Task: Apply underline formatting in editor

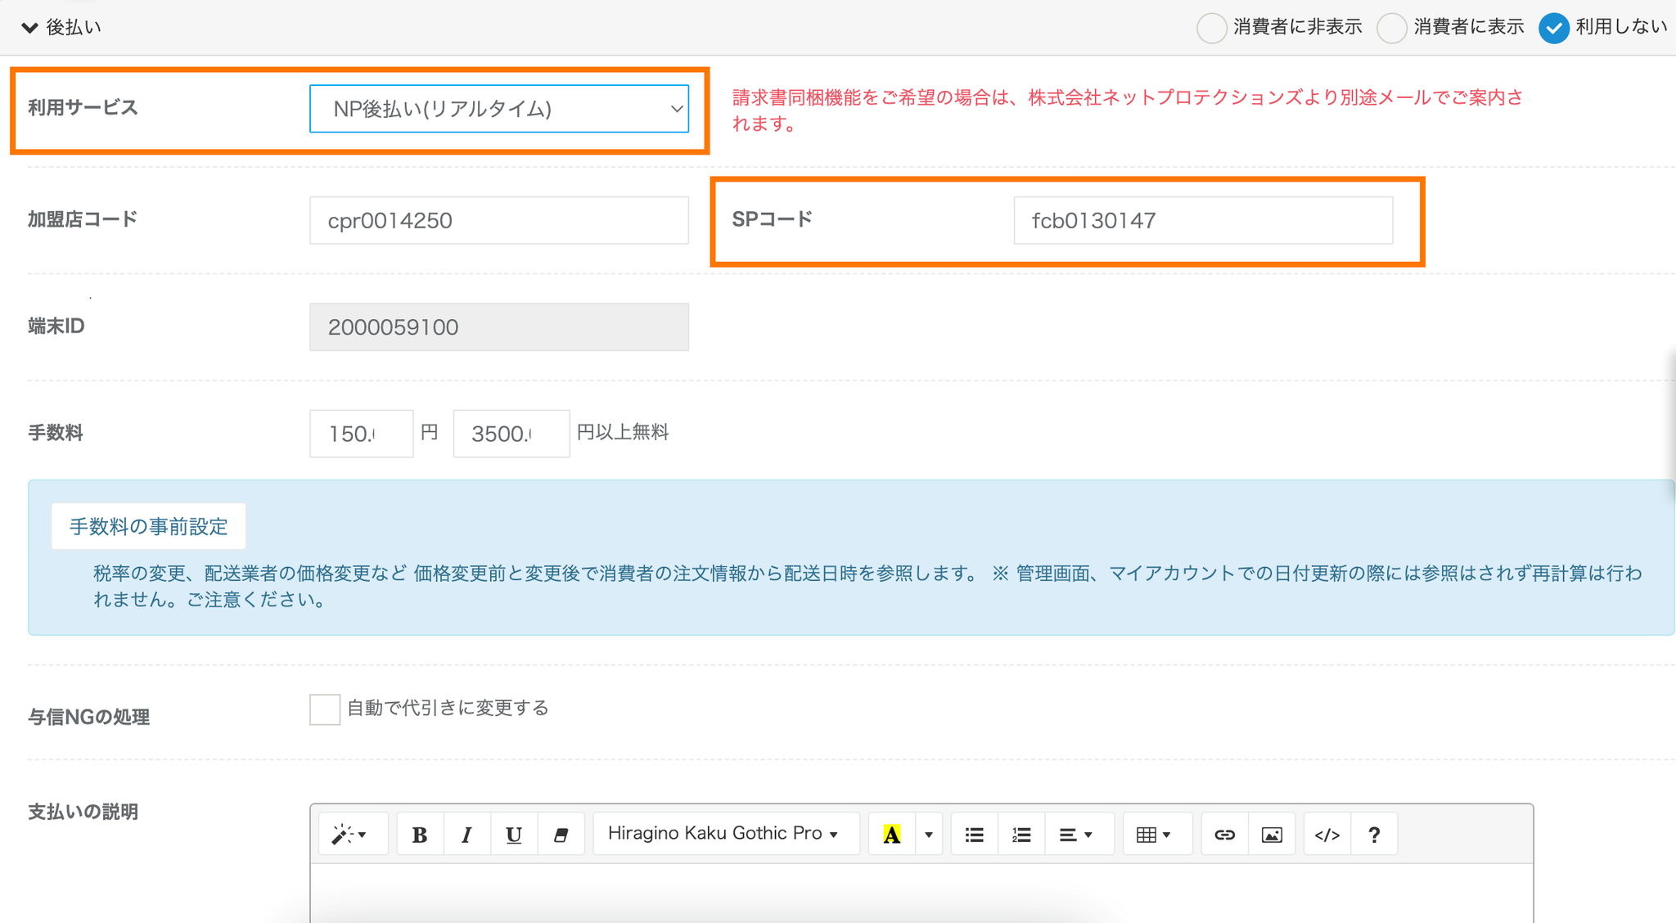Action: click(x=514, y=835)
